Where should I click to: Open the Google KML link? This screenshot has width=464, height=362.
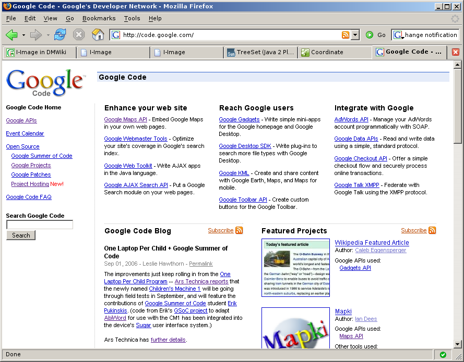pos(234,173)
